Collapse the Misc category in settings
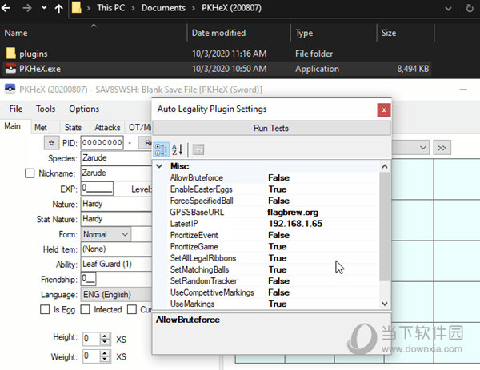Viewport: 480px width, 370px height. [x=159, y=166]
